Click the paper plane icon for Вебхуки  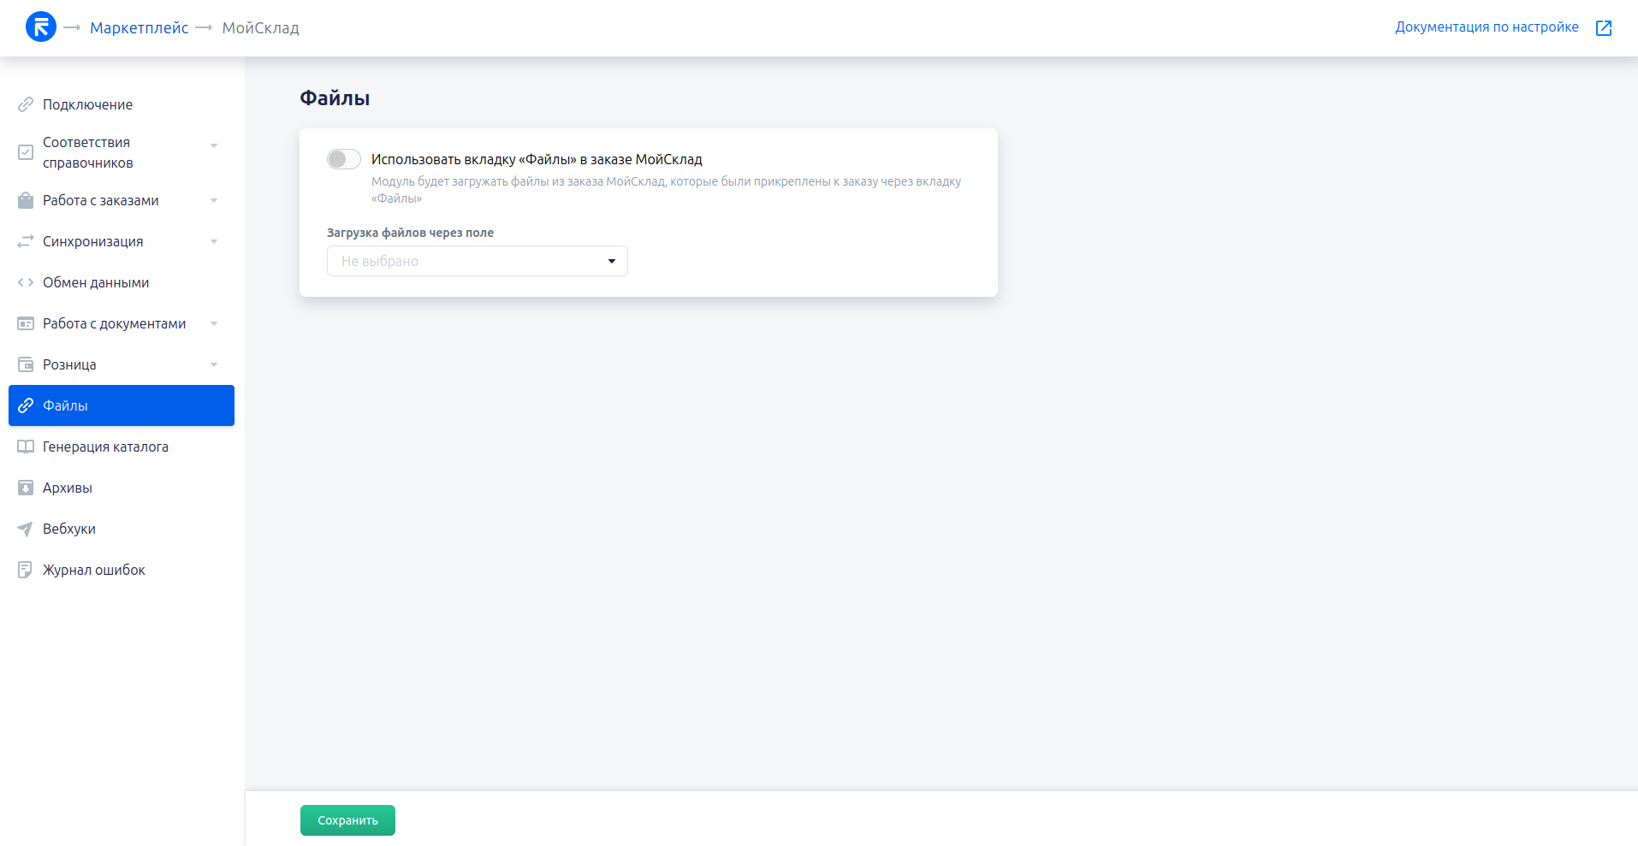pos(26,529)
